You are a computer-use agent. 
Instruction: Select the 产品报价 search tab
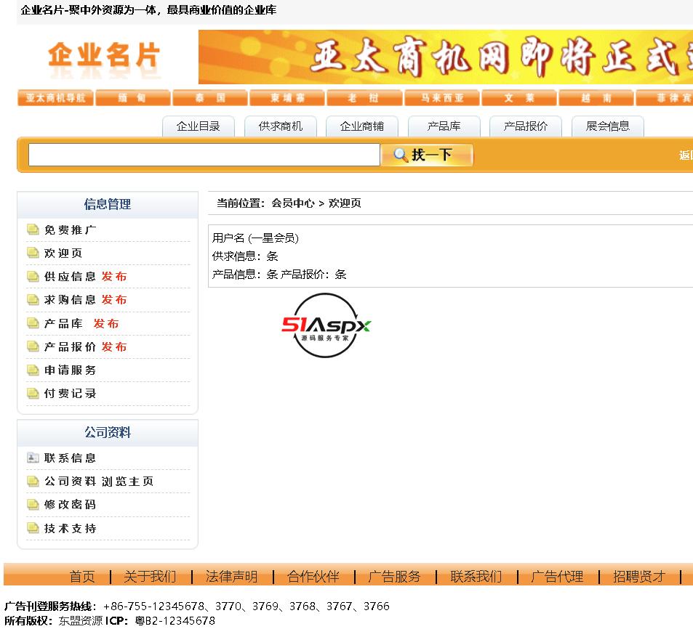pyautogui.click(x=526, y=126)
